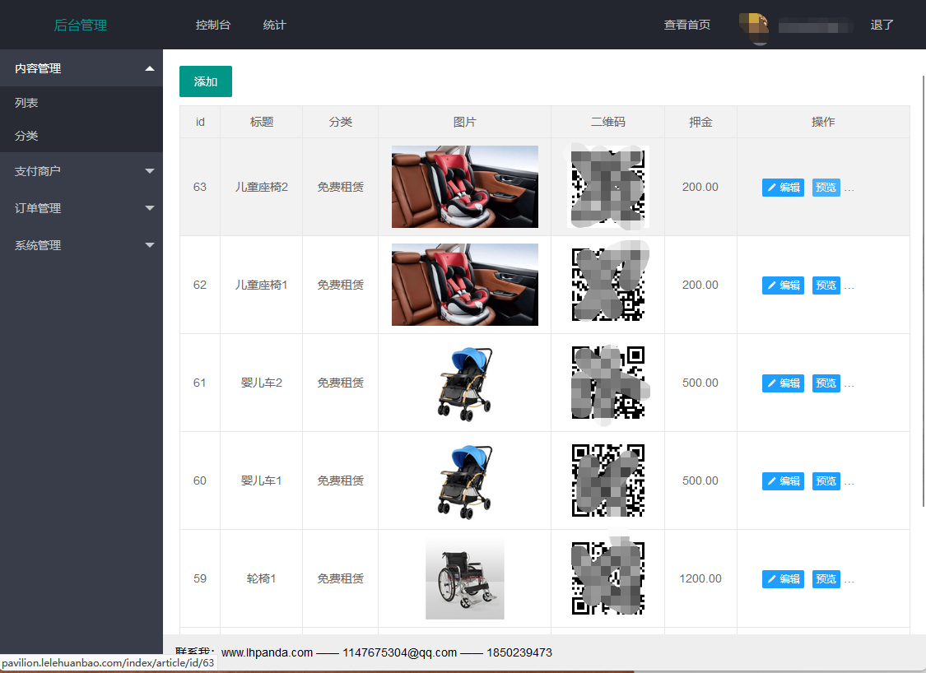The height and width of the screenshot is (673, 926).
Task: Open the wheelchair image for 轮椅1
Action: (x=465, y=578)
